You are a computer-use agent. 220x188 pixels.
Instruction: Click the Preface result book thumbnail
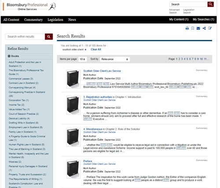pyautogui.click(x=73, y=169)
